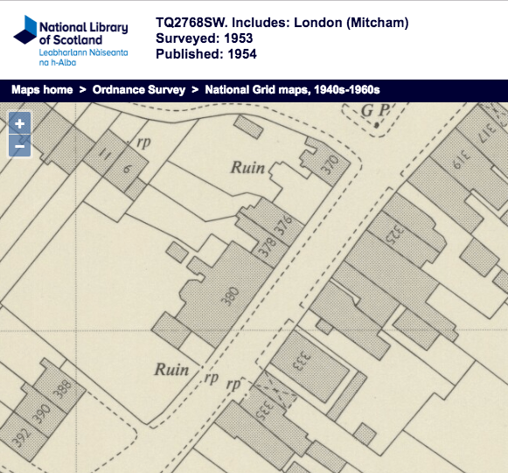Click the 'Published: 1954' text
This screenshot has height=473, width=508.
tap(206, 54)
